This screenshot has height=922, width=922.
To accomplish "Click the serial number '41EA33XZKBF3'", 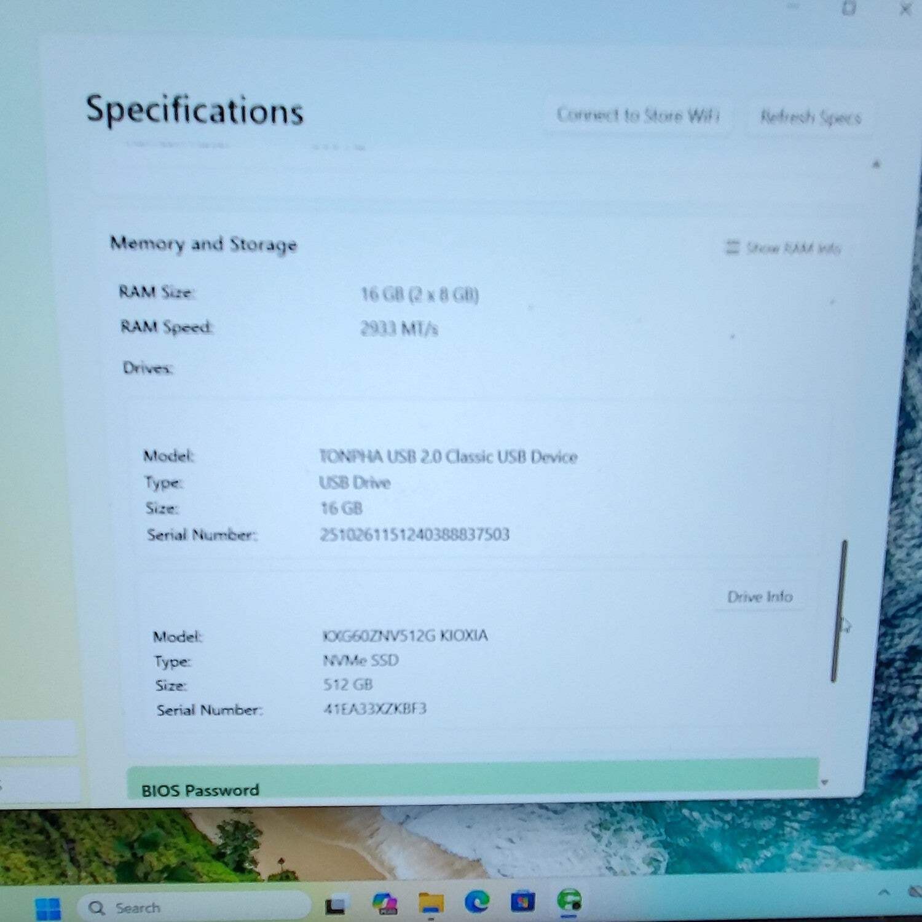I will tap(375, 709).
